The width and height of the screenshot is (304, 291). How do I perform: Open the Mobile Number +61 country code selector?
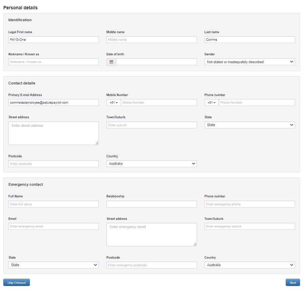[x=114, y=103]
